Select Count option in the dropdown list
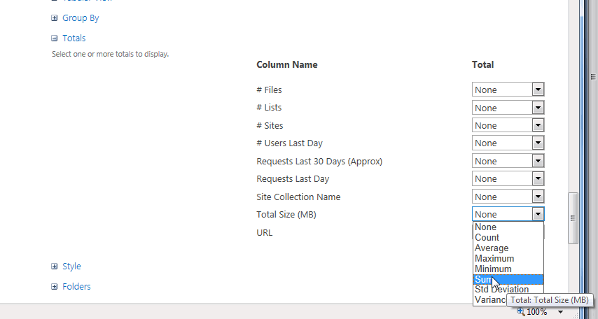This screenshot has height=319, width=598. 487,238
